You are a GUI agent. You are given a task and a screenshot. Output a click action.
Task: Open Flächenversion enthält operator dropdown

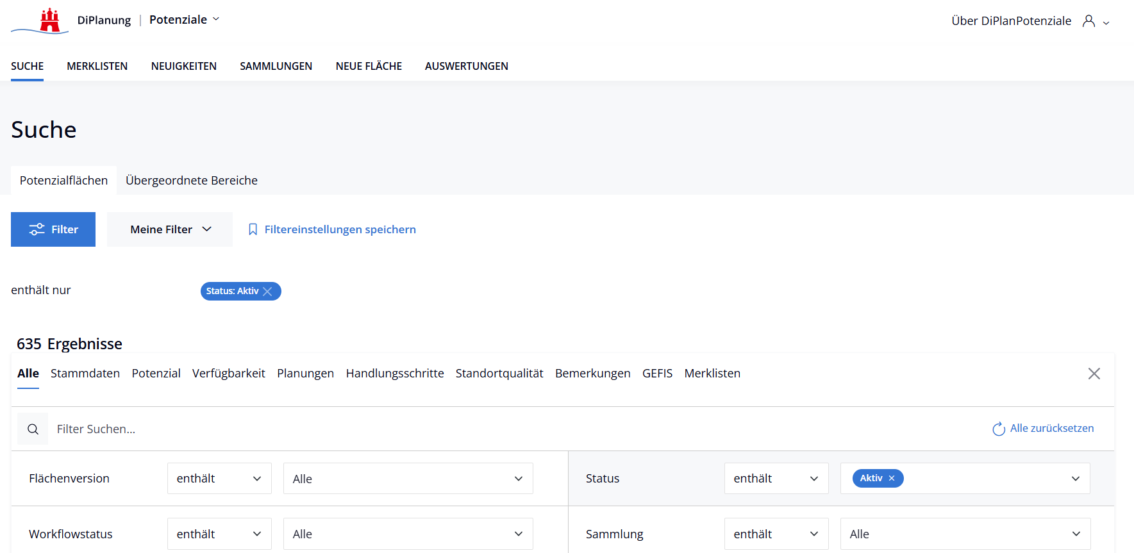coord(219,479)
